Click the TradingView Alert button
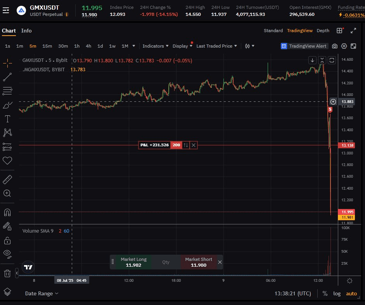 click(x=304, y=46)
